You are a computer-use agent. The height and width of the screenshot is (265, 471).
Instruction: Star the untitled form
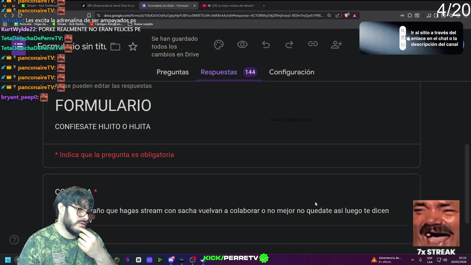point(133,47)
